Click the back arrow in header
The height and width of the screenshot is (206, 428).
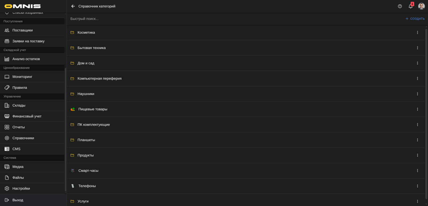coord(73,6)
